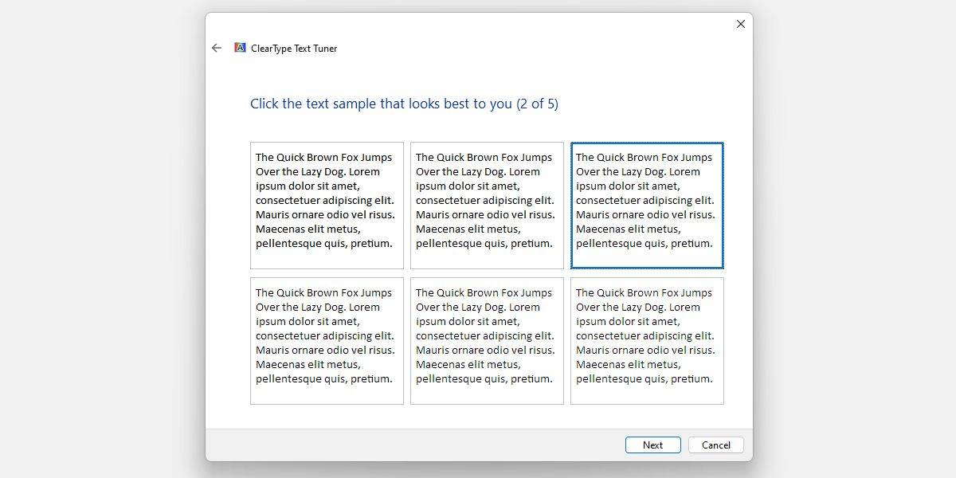This screenshot has width=956, height=478.
Task: Pick the bottom-right text sample
Action: (647, 341)
